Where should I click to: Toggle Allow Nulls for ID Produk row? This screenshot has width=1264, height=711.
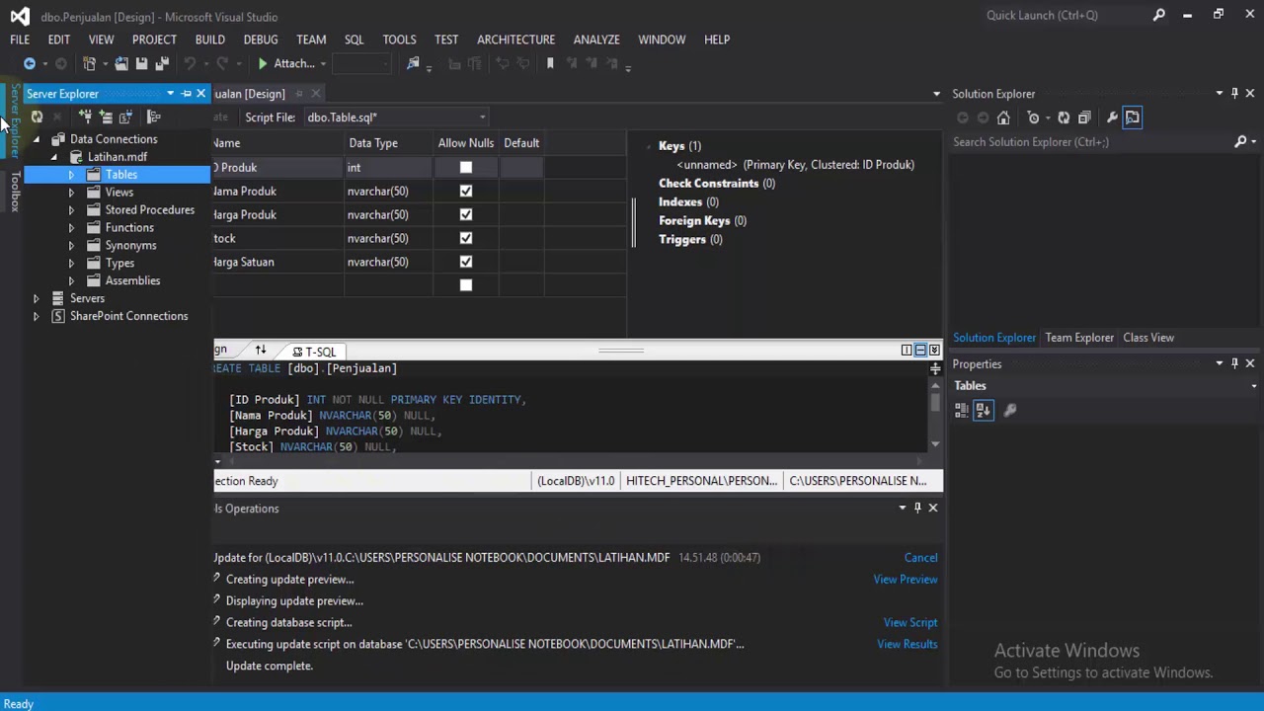click(466, 167)
